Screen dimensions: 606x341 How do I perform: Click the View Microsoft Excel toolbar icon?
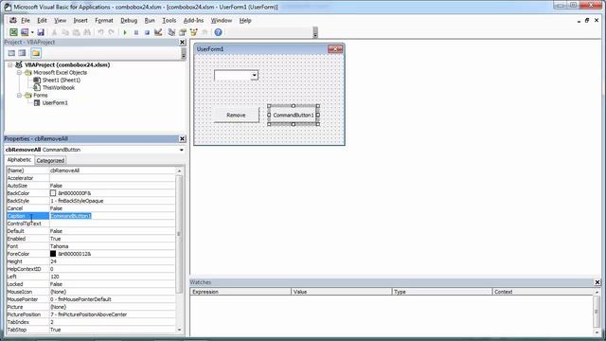pos(13,32)
